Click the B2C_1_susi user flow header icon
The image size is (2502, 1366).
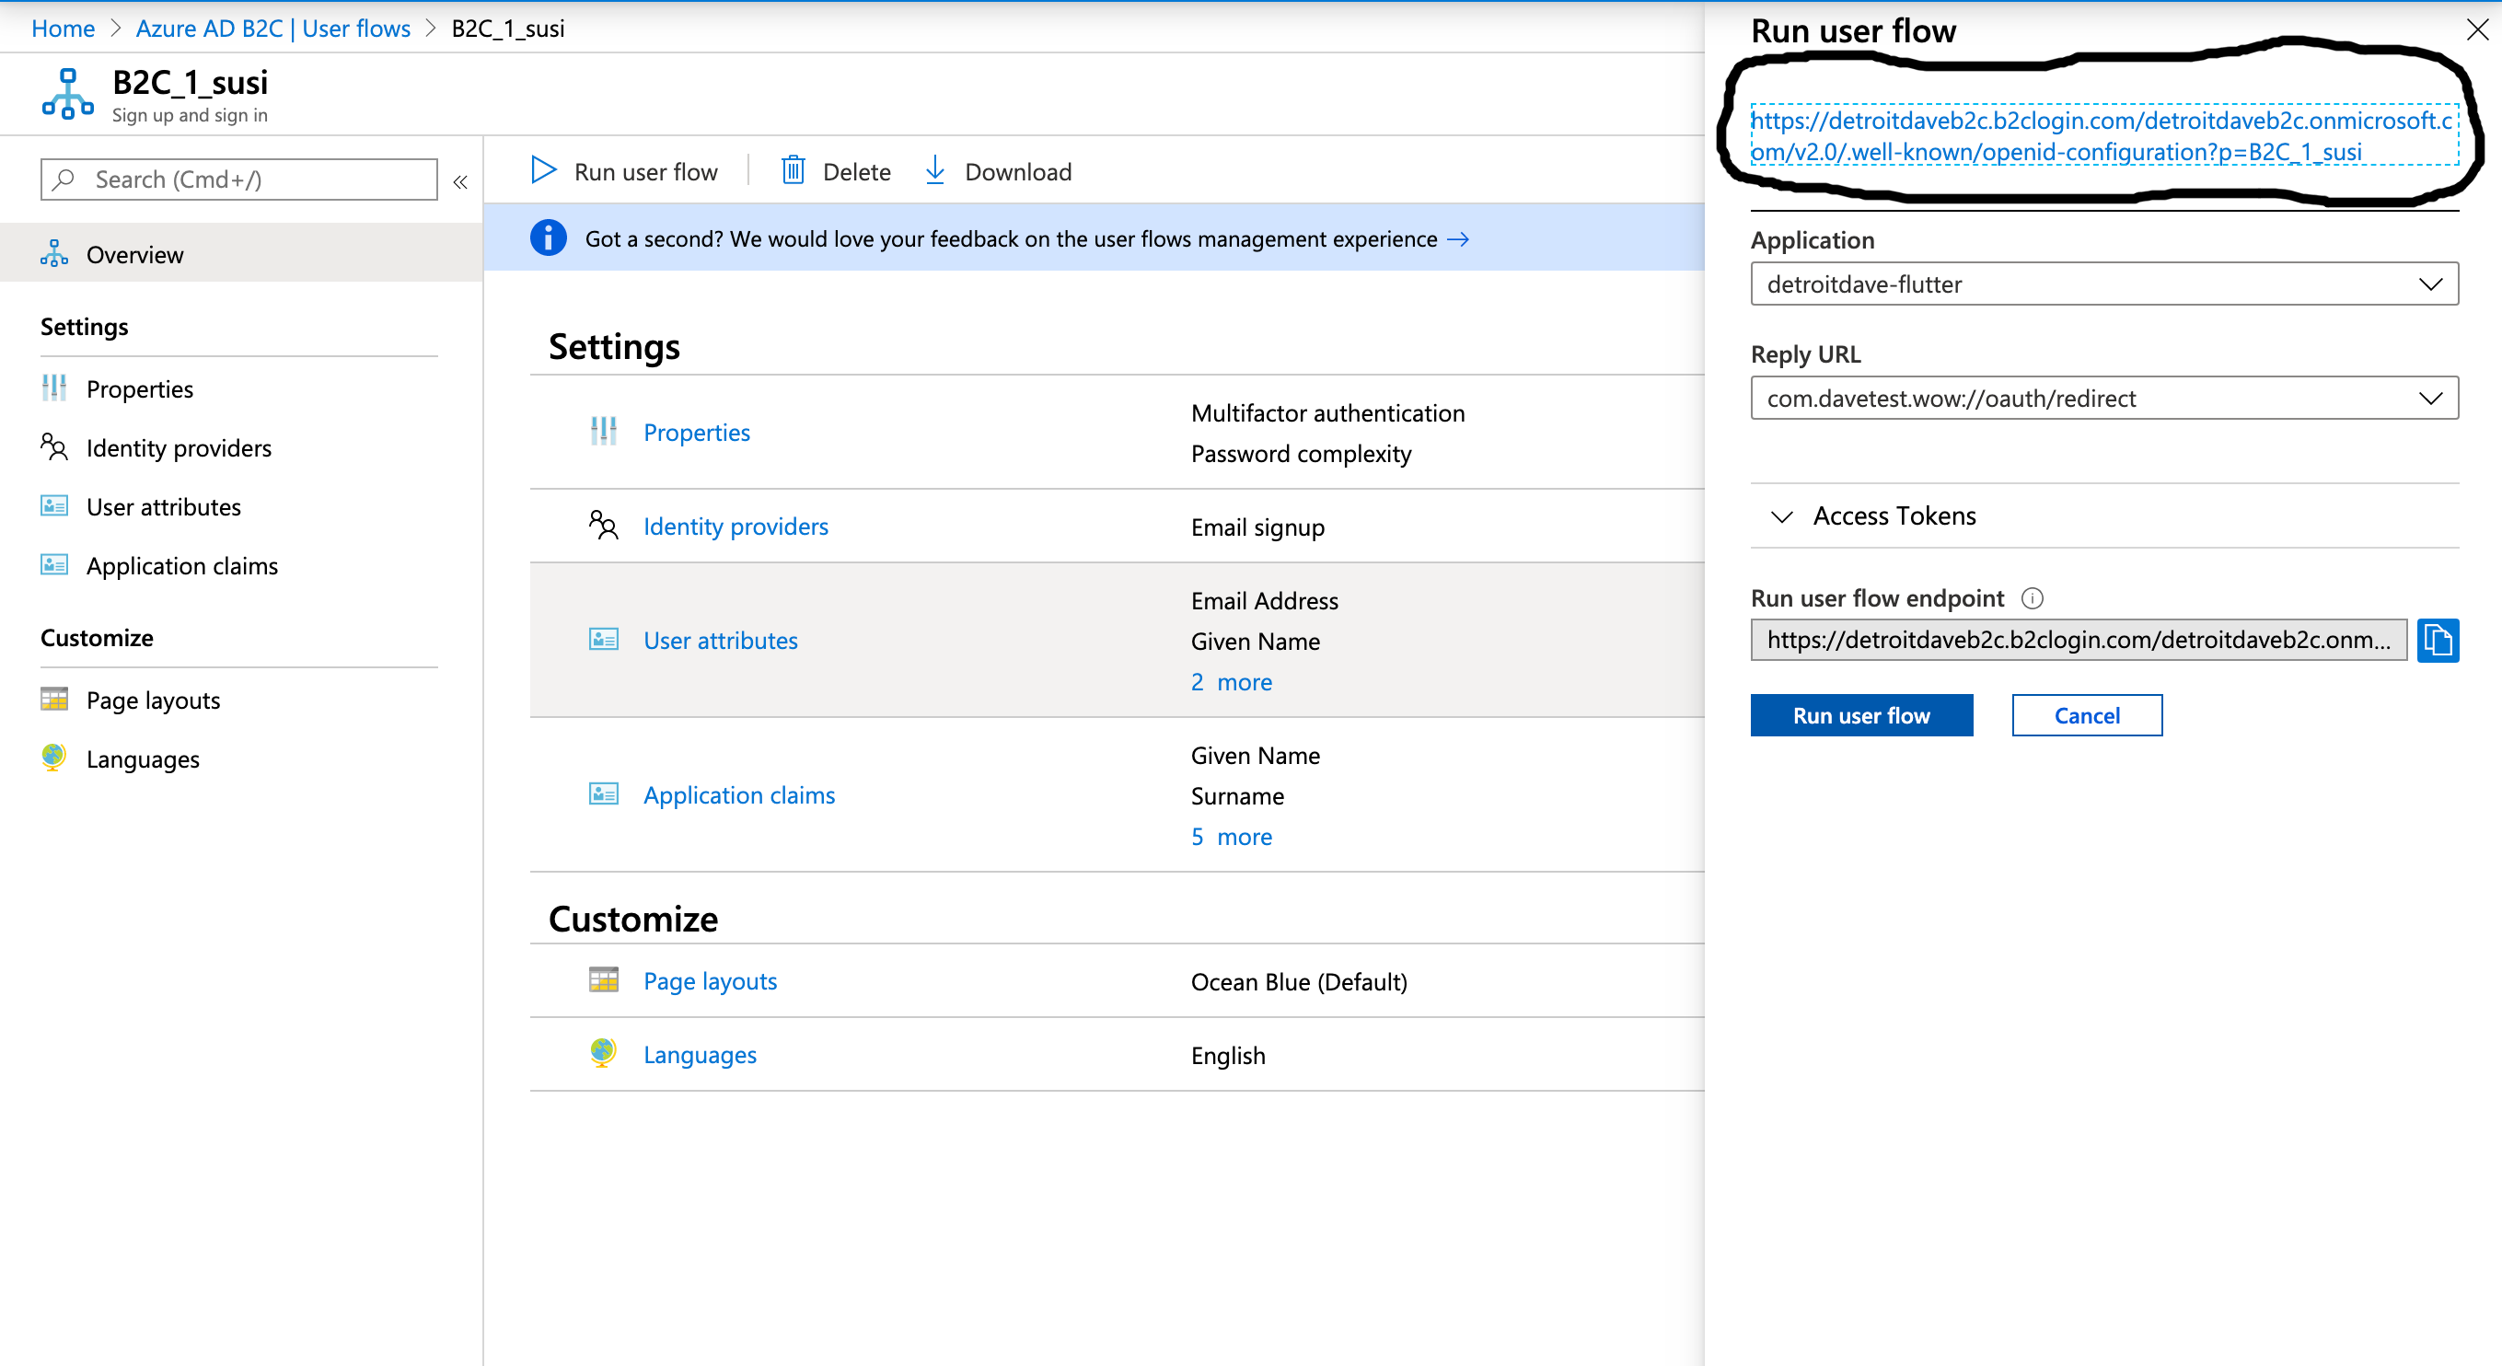click(x=67, y=94)
